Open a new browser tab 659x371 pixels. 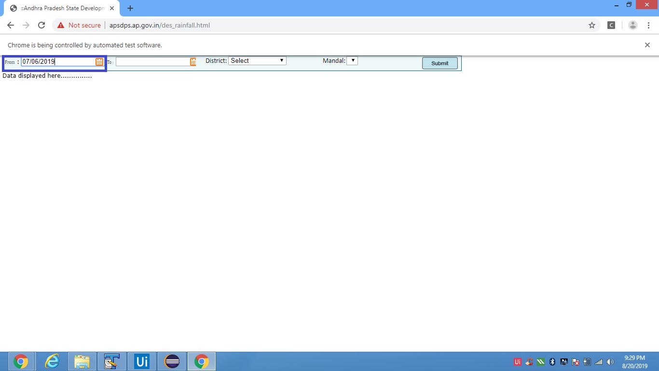click(130, 8)
